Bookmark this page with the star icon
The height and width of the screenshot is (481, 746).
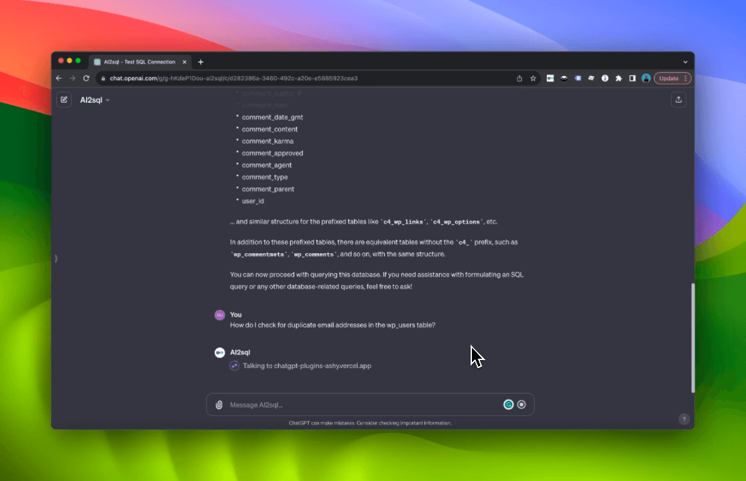[533, 78]
